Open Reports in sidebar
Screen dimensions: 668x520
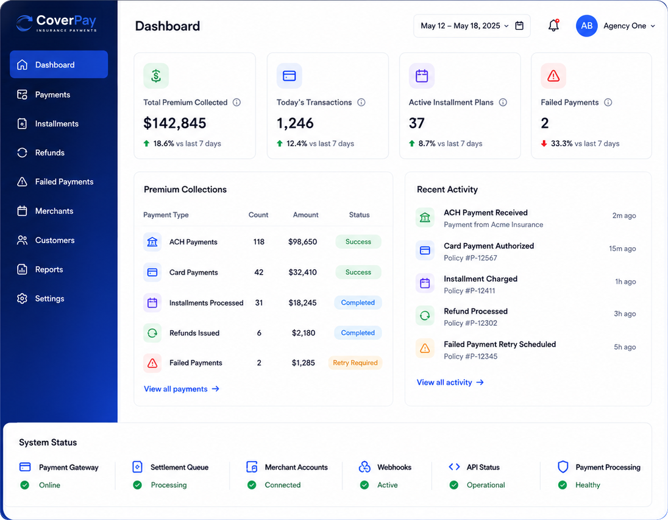pyautogui.click(x=59, y=269)
